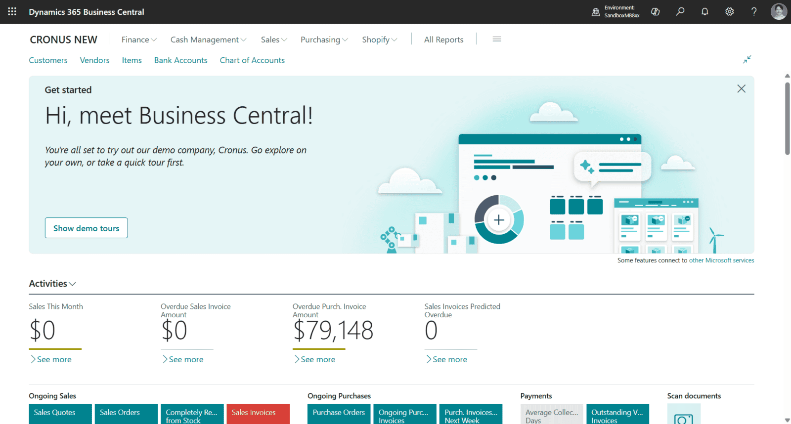Follow the other Microsoft services link

pos(721,260)
